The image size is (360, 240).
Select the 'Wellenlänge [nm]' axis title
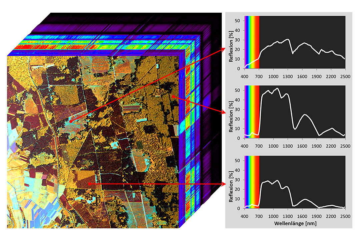point(294,223)
